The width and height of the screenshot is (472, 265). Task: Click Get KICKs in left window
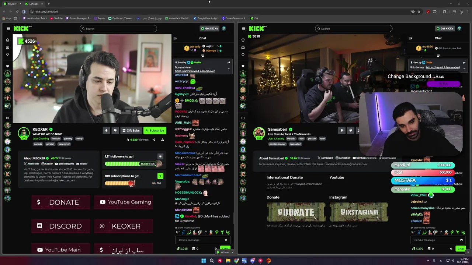209,28
